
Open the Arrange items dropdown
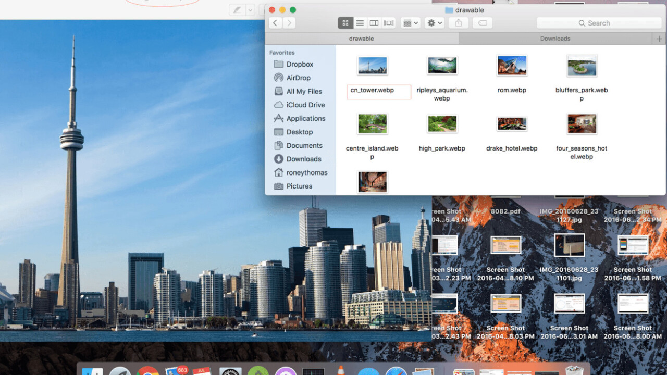pos(410,23)
